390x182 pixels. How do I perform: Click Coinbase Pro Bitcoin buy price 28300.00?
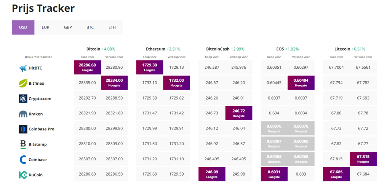[87, 129]
